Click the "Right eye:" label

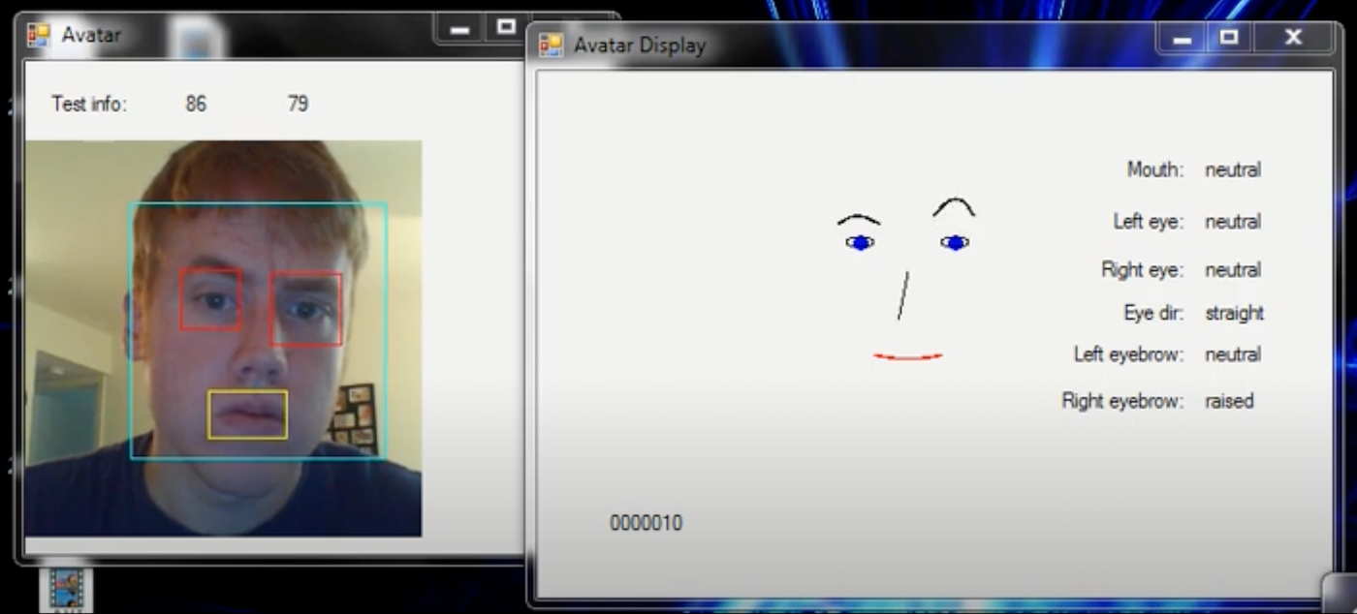[1143, 270]
